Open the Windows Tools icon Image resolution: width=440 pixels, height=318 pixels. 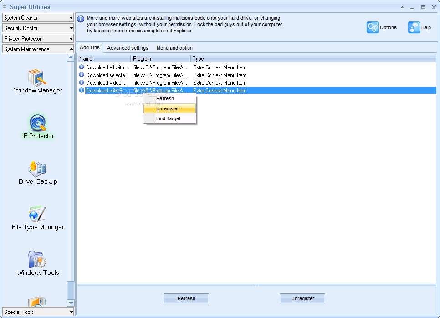pos(37,259)
